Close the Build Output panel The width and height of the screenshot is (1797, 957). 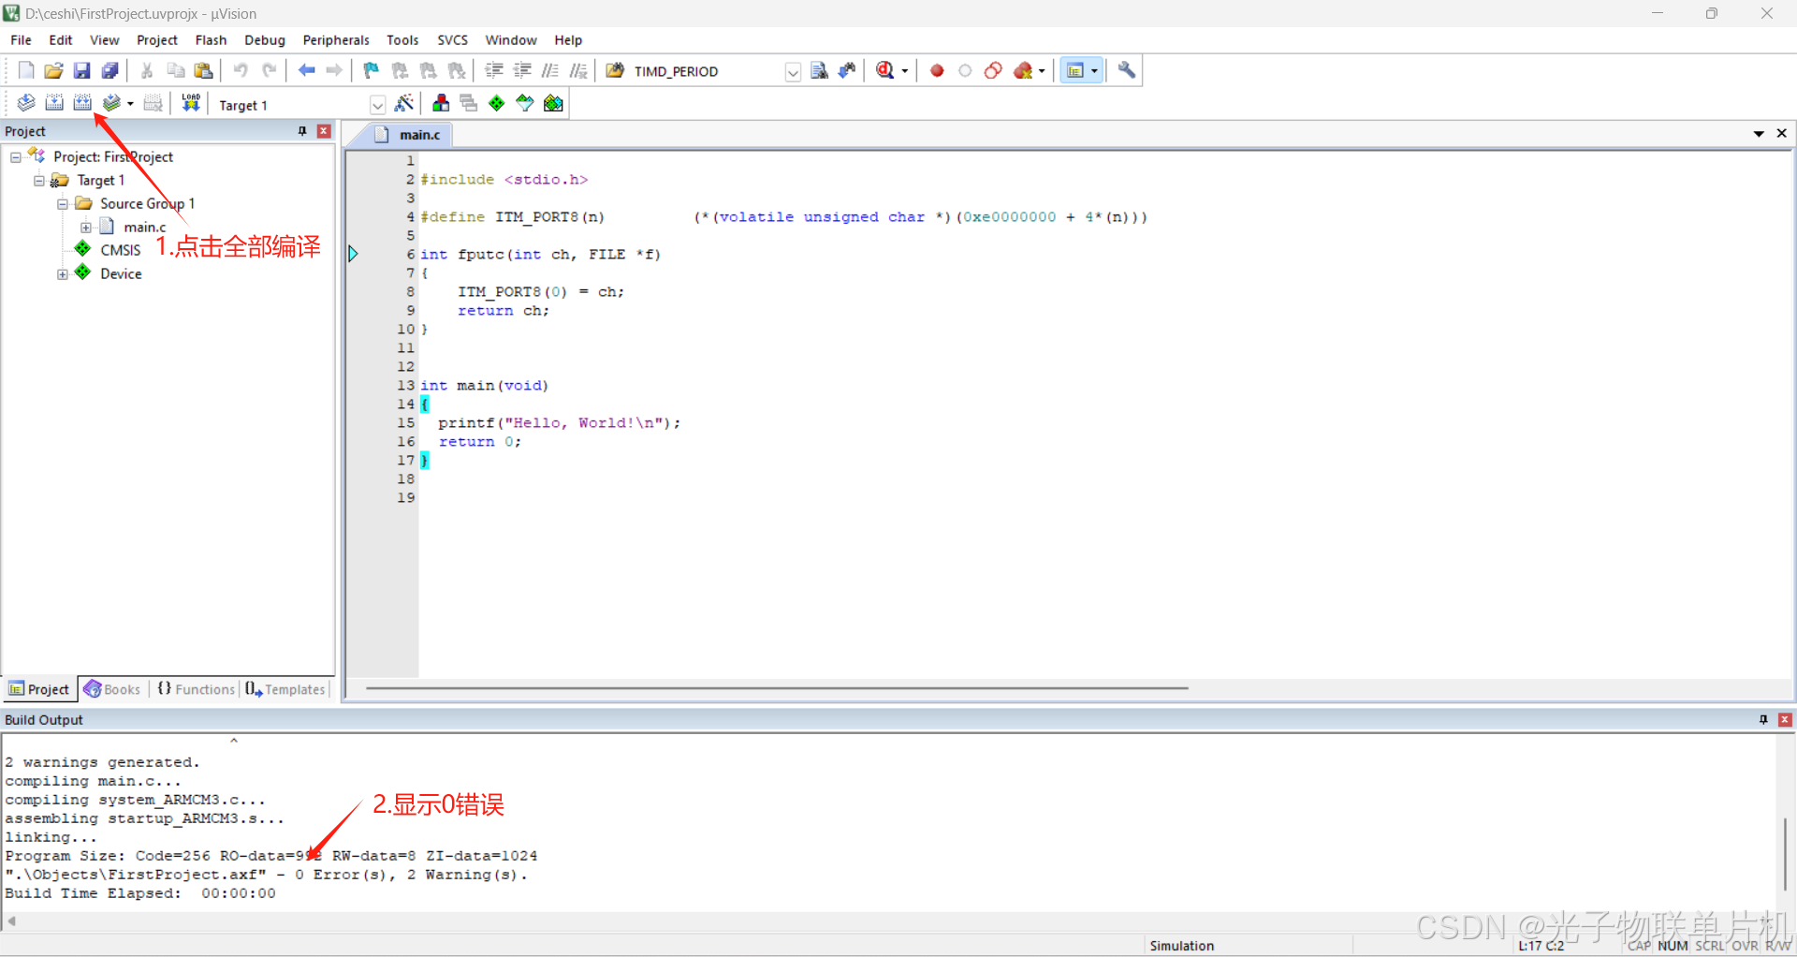[1785, 719]
